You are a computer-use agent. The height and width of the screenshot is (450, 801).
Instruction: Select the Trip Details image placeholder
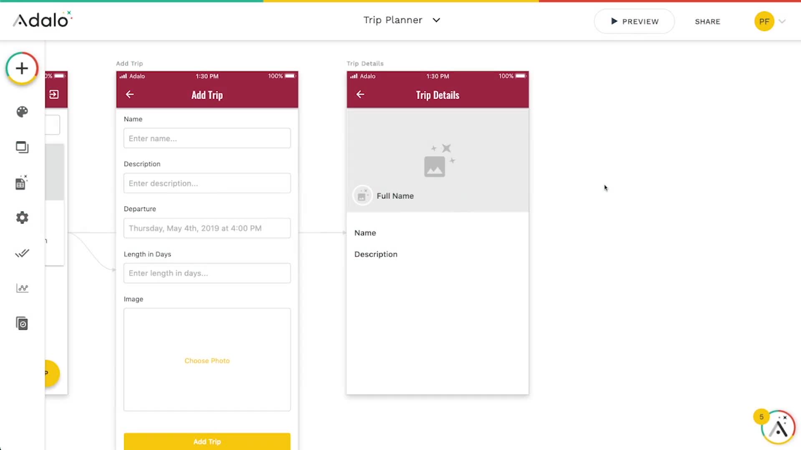pyautogui.click(x=438, y=160)
